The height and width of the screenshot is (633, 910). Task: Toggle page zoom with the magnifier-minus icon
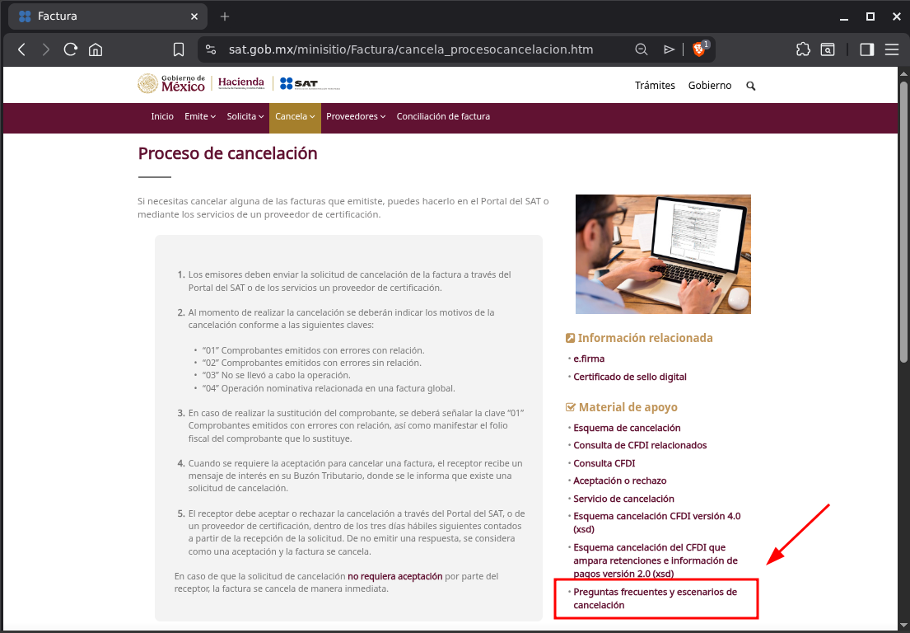pyautogui.click(x=642, y=49)
